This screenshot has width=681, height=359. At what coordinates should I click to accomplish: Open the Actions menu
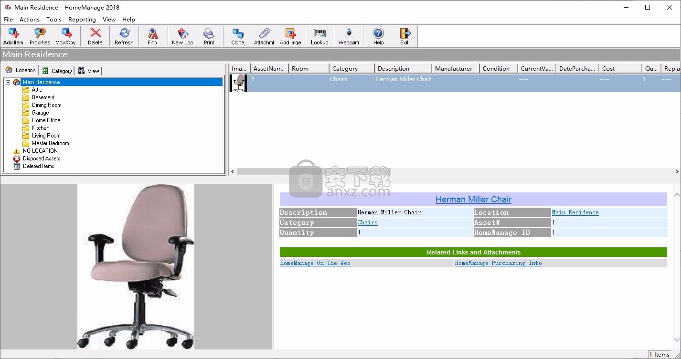[x=30, y=20]
